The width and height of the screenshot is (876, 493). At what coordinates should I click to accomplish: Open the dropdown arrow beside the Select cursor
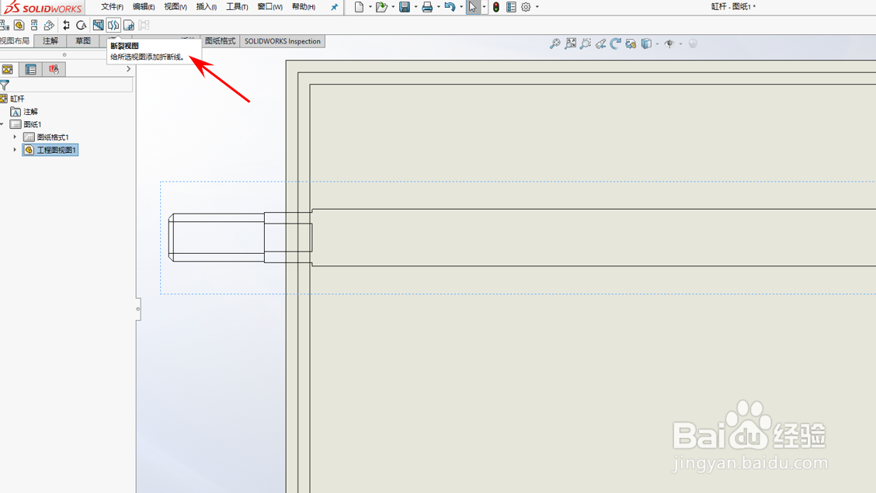[x=484, y=7]
